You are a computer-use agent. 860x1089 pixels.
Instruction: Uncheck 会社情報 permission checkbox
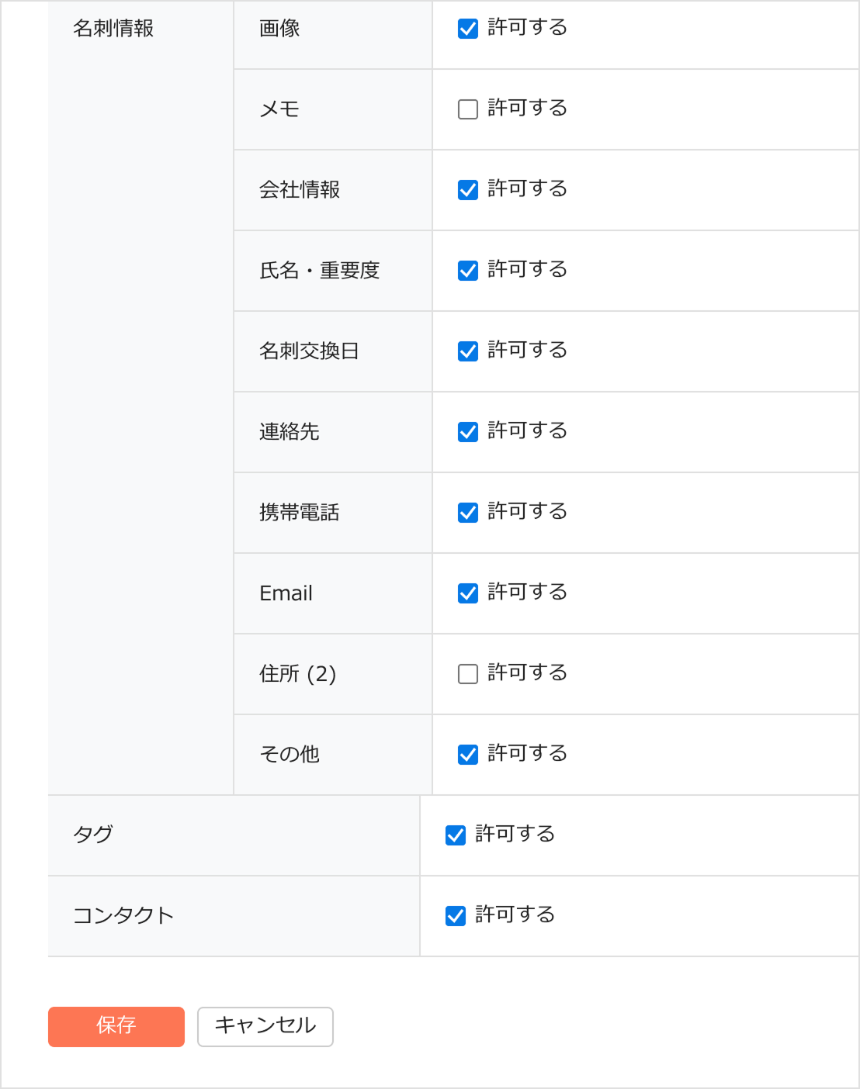(468, 190)
